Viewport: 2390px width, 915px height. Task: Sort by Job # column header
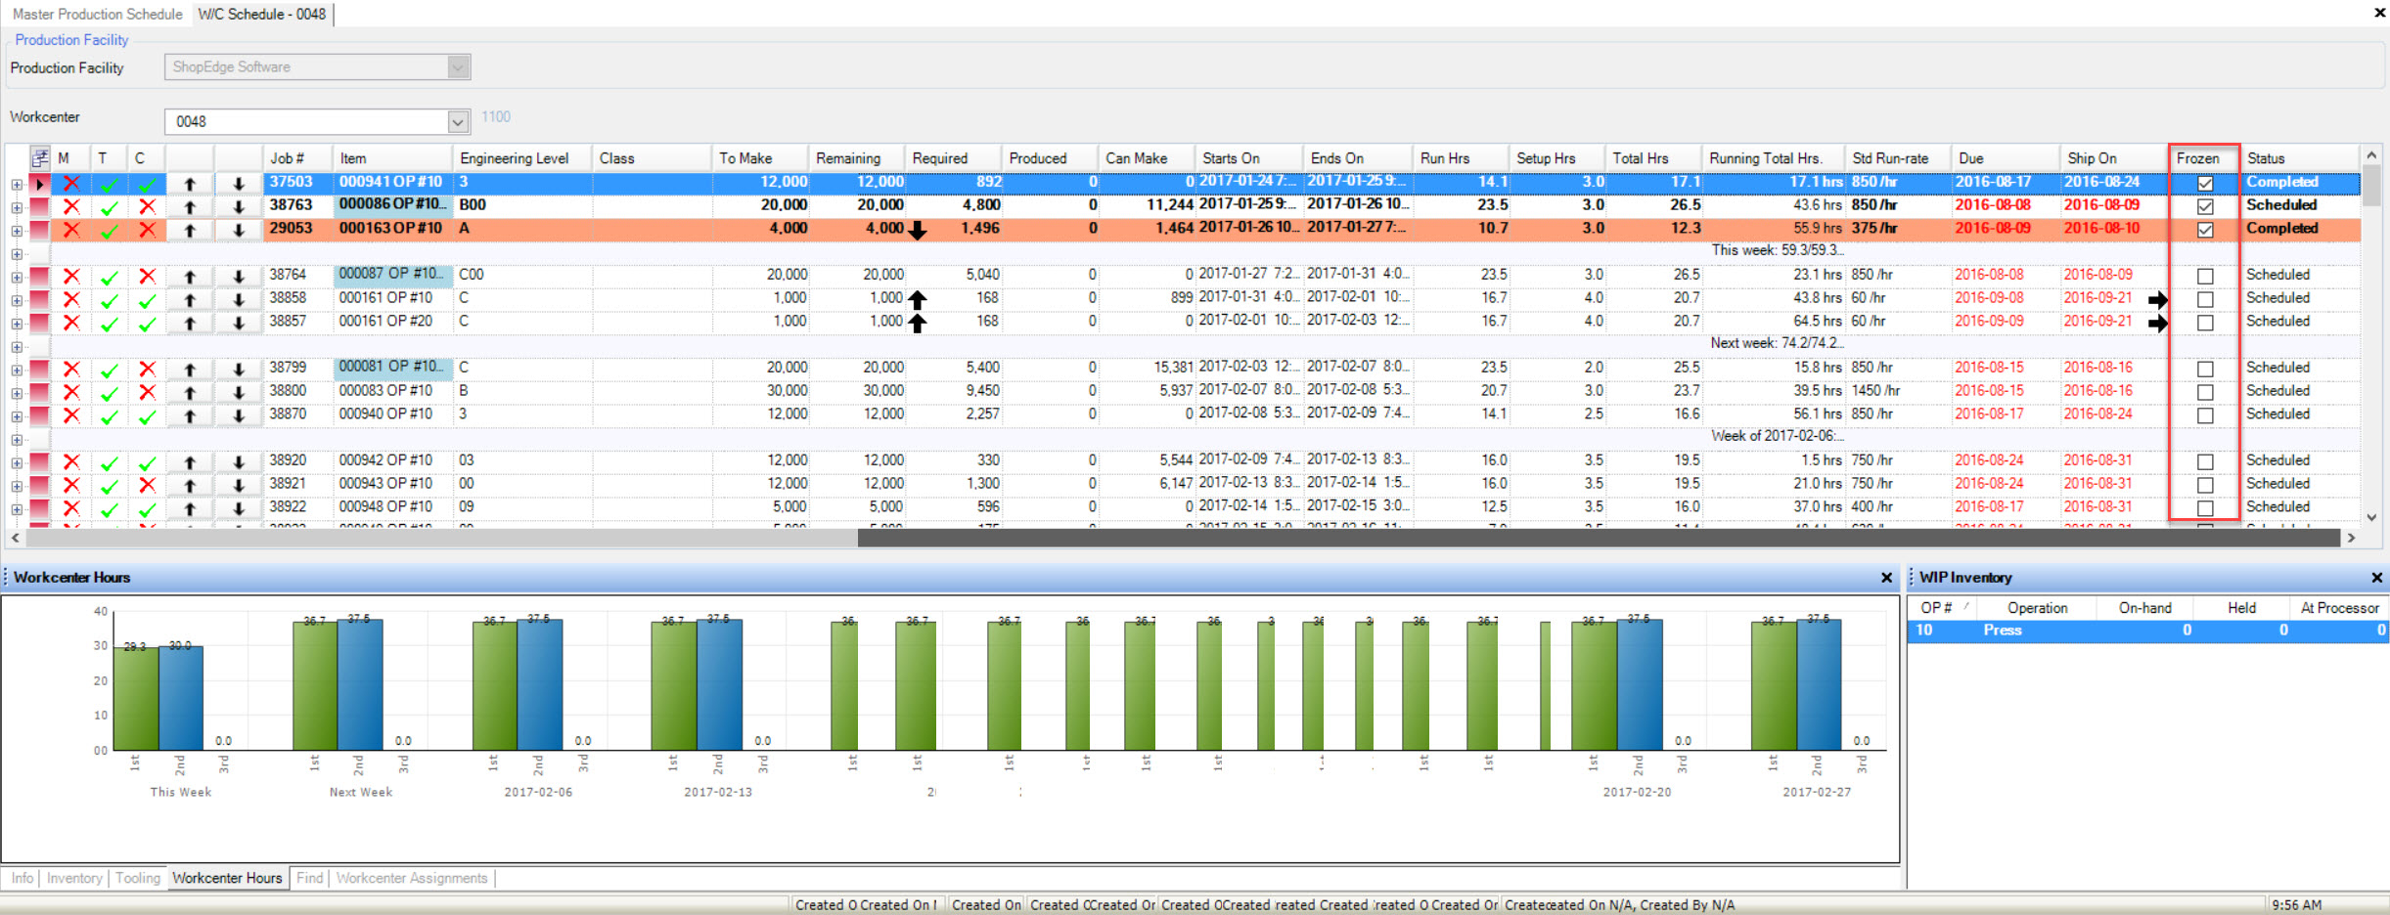coord(297,158)
